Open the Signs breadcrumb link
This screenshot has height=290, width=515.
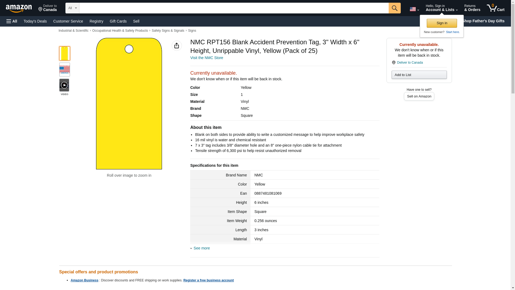point(192,31)
